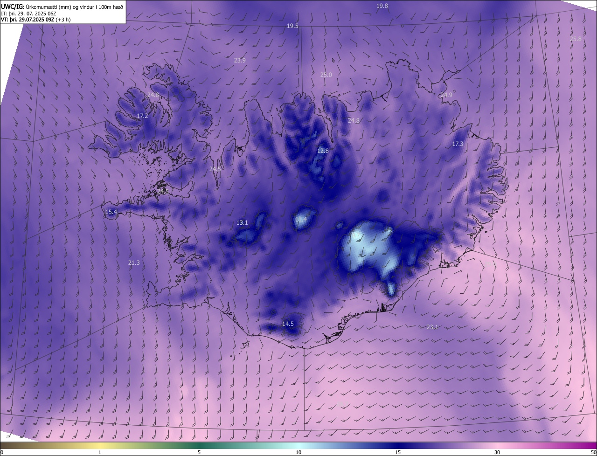
Task: Click the 24.9 value label
Action: pyautogui.click(x=446, y=95)
